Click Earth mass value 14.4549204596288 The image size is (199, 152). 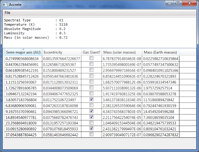(x=159, y=112)
